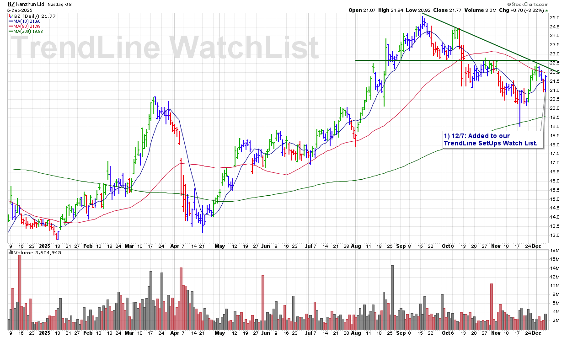Screen dimensions: 567x337
Task: Click the BZ ticker symbol in title
Action: [11, 4]
